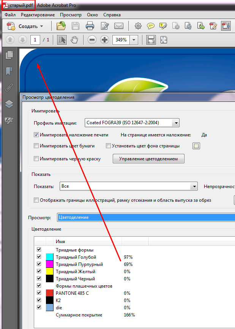This screenshot has height=329, width=235.
Task: Click the red PANTONE 485 C swatch
Action: [49, 293]
